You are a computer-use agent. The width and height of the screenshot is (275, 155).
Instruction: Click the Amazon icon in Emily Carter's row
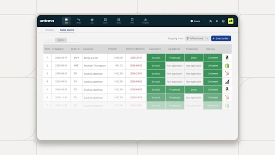(x=227, y=57)
